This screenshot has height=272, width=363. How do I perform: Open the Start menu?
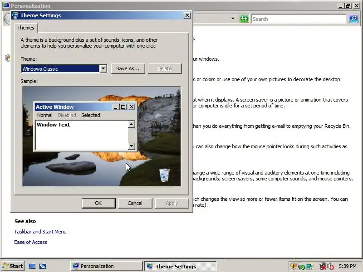click(x=13, y=266)
